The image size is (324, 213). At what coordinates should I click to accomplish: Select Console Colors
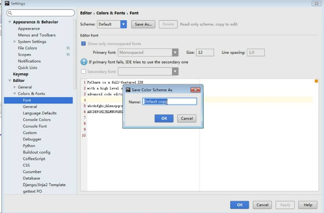pyautogui.click(x=36, y=120)
